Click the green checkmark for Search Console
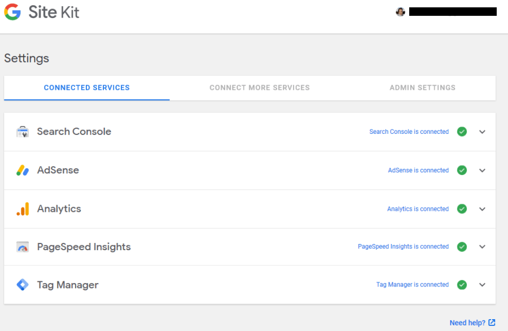 tap(462, 132)
